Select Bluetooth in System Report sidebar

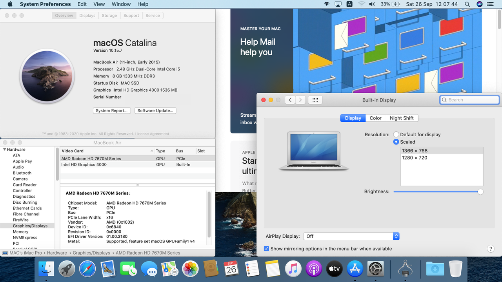pos(22,173)
